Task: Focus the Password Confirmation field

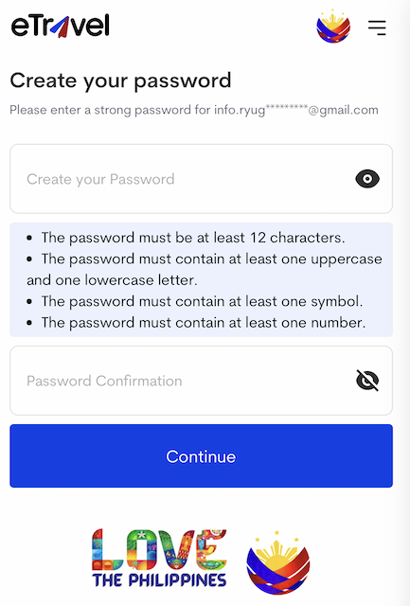Action: (x=201, y=381)
